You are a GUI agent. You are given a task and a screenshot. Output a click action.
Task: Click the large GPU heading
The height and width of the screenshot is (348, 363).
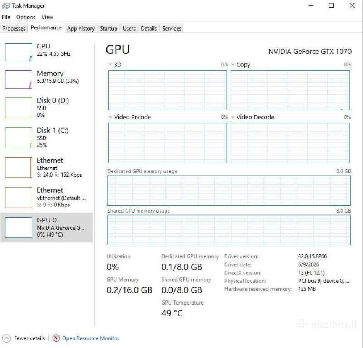coord(118,49)
